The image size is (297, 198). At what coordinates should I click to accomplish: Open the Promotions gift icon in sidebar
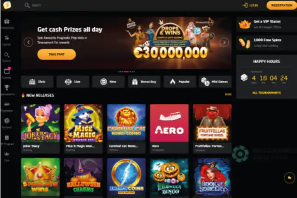pyautogui.click(x=7, y=22)
